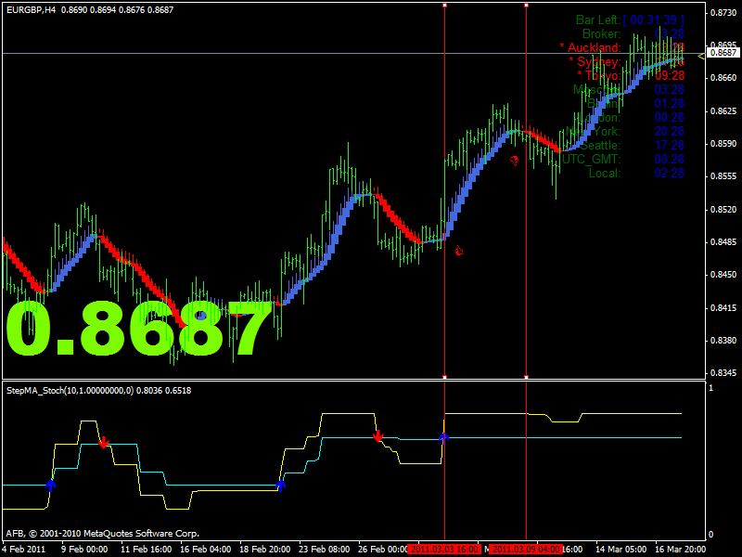Select the red down arrow near 26 Feb
Image resolution: width=742 pixels, height=557 pixels.
(x=377, y=435)
